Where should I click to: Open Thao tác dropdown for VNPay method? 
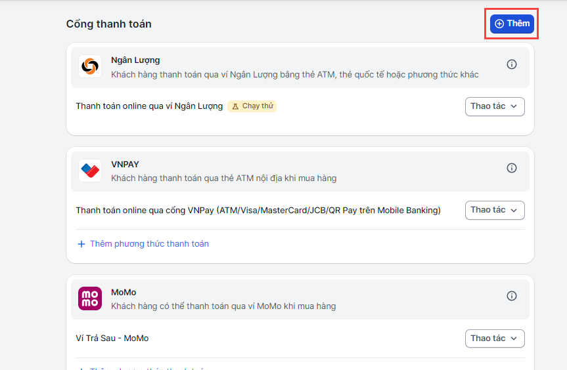[x=495, y=210]
